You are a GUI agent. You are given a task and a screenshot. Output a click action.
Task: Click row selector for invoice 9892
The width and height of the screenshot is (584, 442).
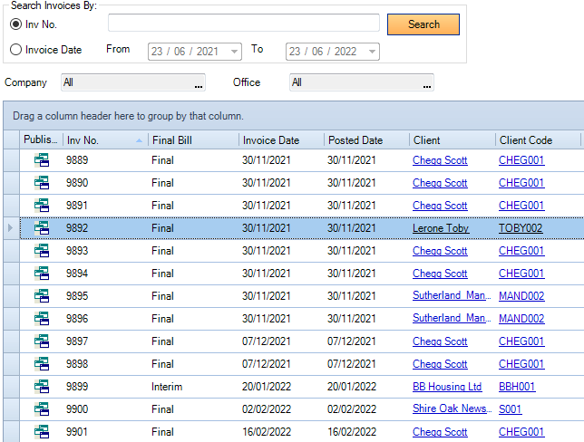tap(11, 228)
